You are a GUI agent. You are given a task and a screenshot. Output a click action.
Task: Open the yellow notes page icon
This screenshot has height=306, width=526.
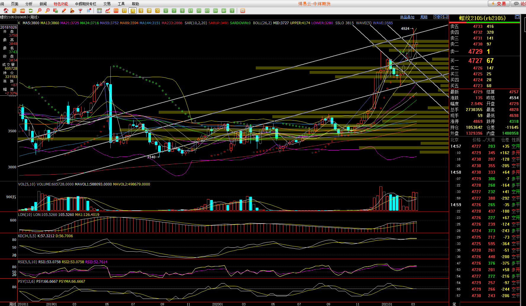[14, 11]
